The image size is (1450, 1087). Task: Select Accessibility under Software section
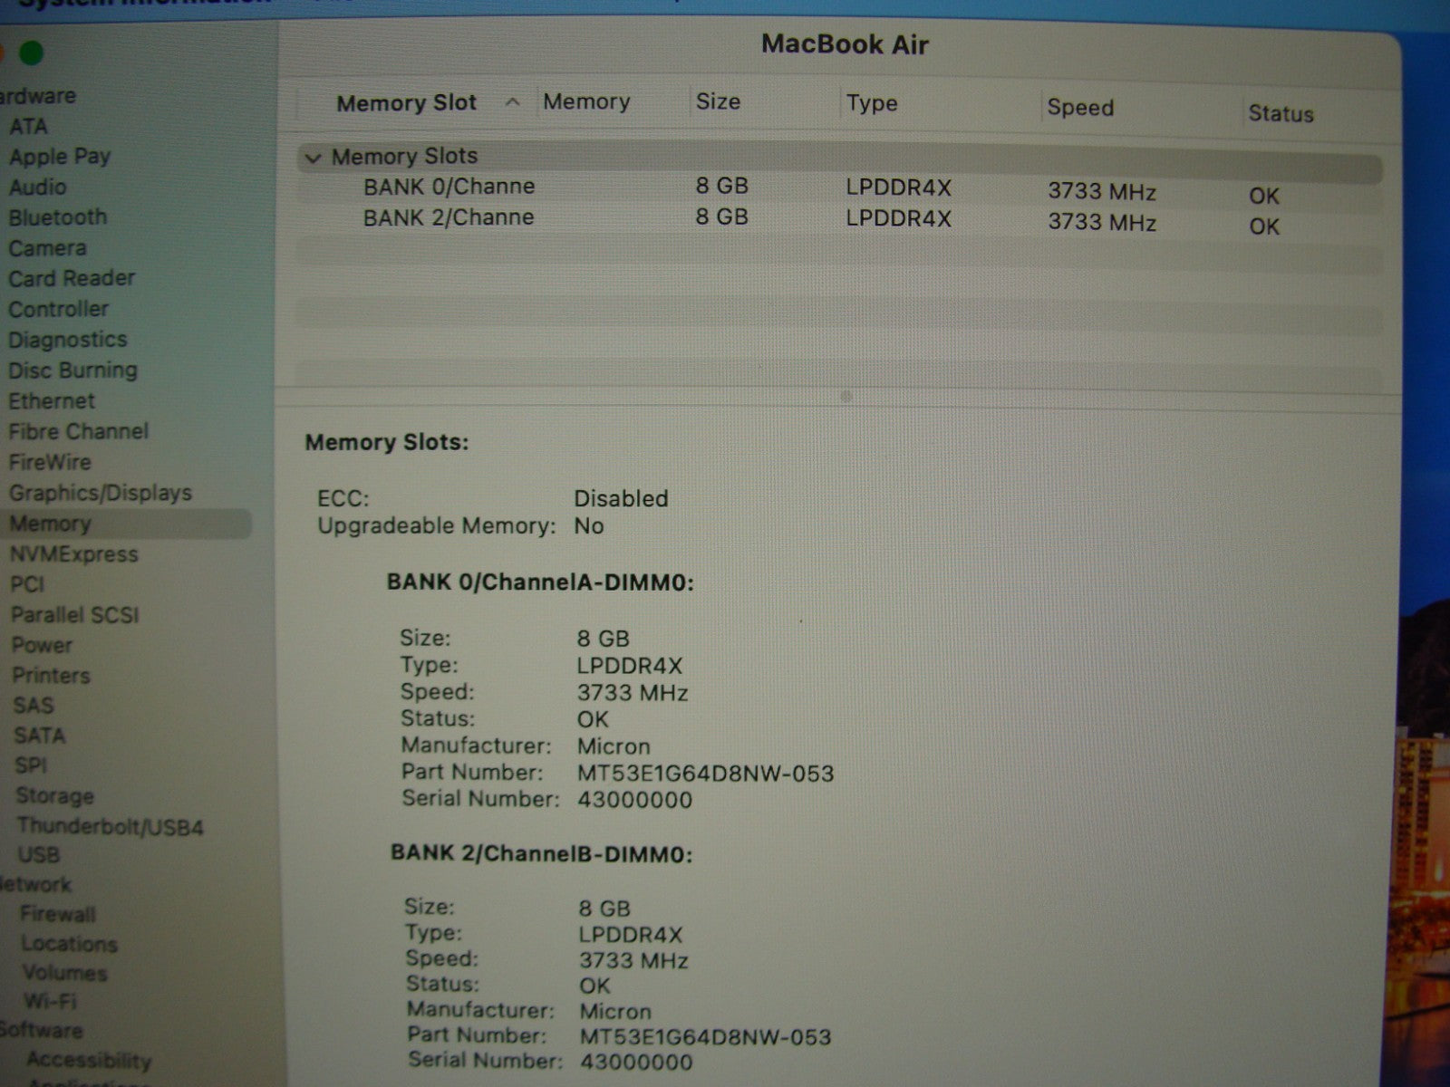click(89, 1060)
